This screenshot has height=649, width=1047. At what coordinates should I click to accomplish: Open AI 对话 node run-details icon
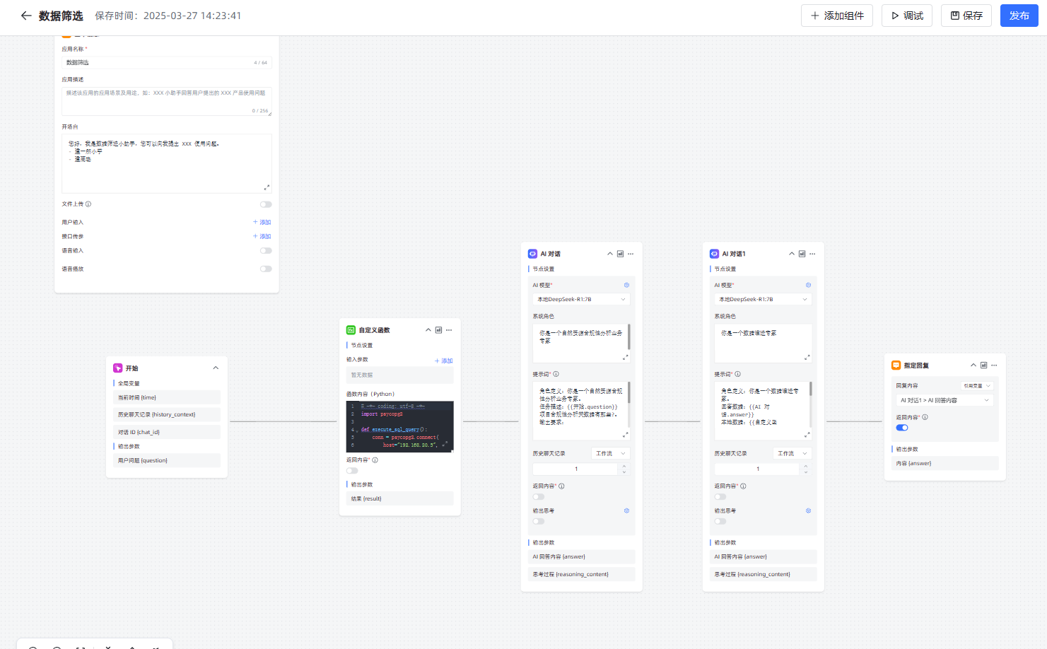tap(621, 254)
